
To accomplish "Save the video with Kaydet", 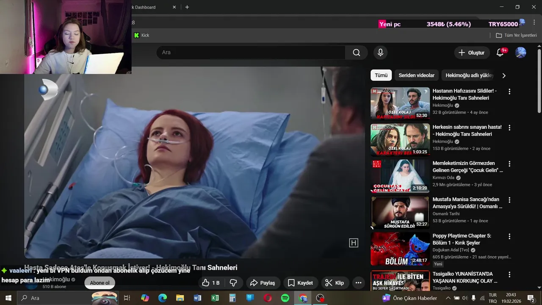I will pyautogui.click(x=300, y=283).
